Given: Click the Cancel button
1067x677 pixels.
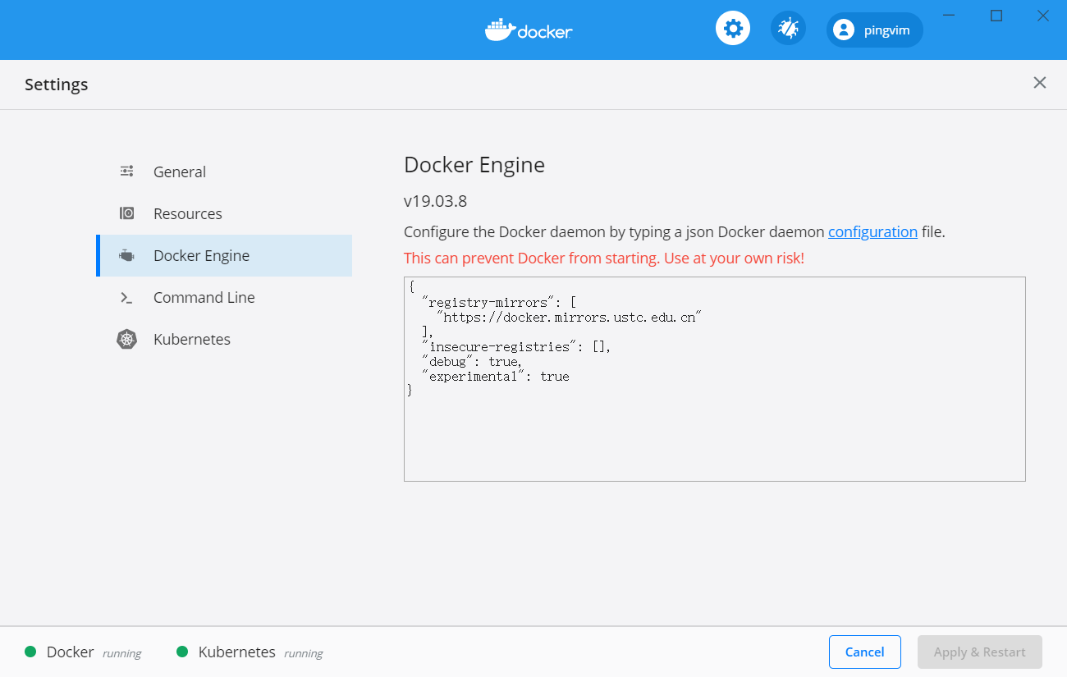Looking at the screenshot, I should click(x=864, y=652).
